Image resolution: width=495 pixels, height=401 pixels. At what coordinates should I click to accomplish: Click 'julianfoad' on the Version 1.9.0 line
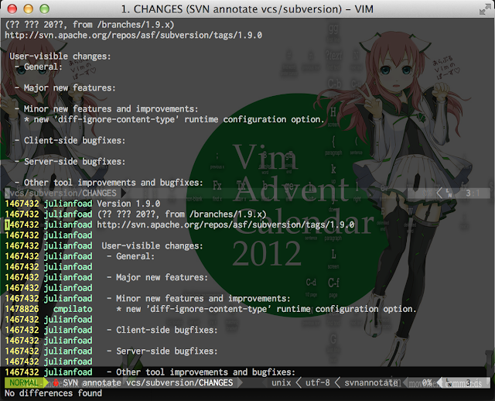pos(68,204)
